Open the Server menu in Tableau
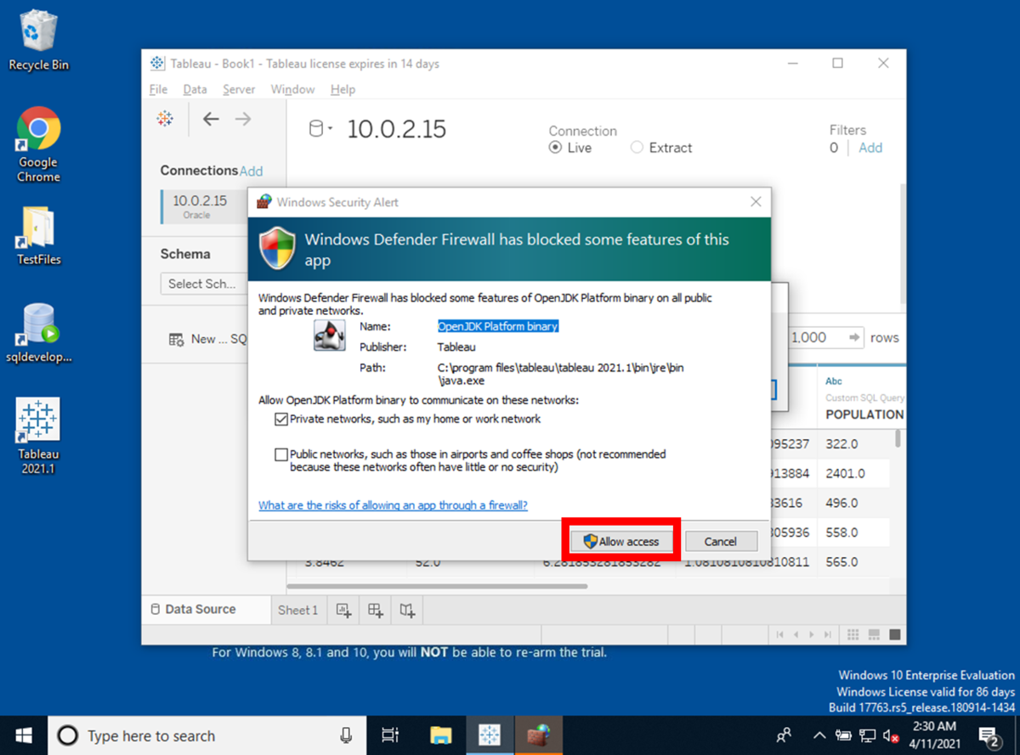 pyautogui.click(x=239, y=89)
